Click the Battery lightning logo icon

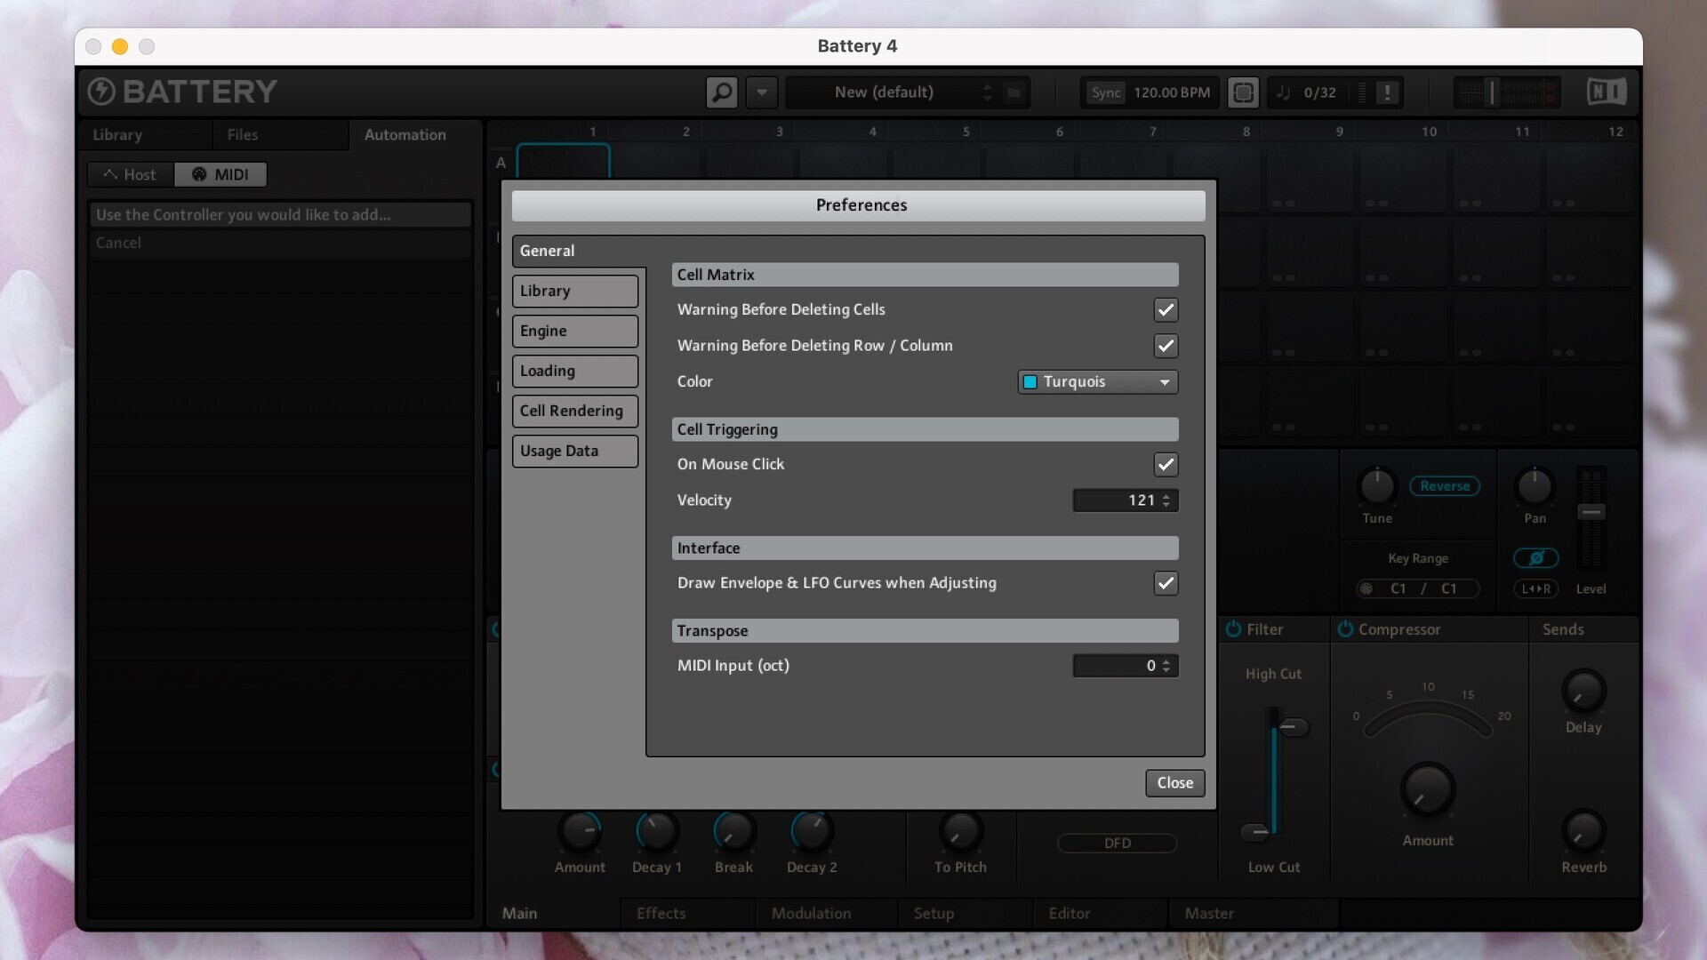[x=101, y=91]
